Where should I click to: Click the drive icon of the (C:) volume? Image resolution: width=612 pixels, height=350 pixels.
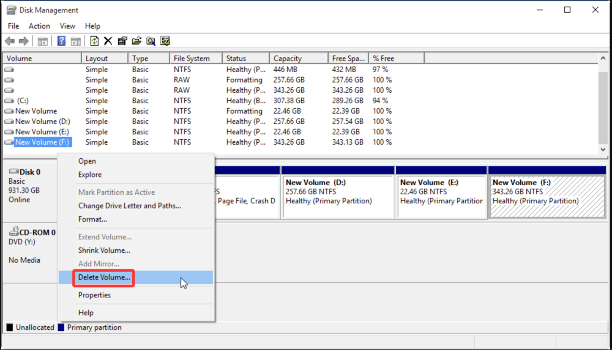[x=9, y=101]
